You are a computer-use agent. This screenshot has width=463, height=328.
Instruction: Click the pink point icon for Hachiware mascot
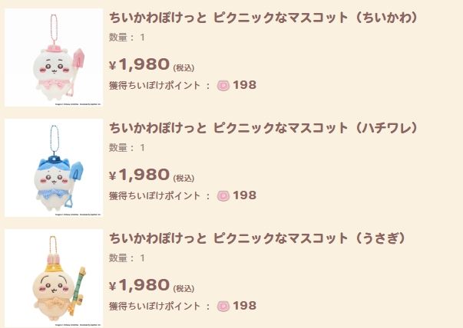click(x=223, y=195)
